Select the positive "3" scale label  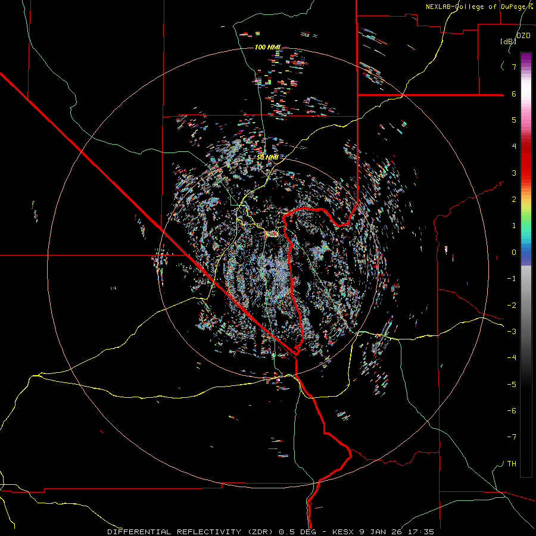pos(514,173)
